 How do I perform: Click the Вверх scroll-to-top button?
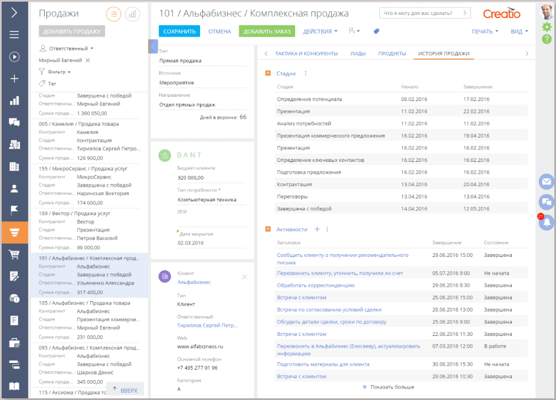[x=125, y=390]
